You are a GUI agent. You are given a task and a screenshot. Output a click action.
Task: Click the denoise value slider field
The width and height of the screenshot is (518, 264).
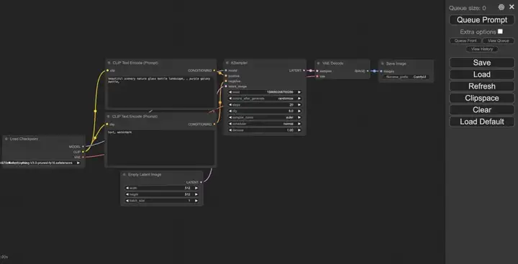tap(265, 130)
